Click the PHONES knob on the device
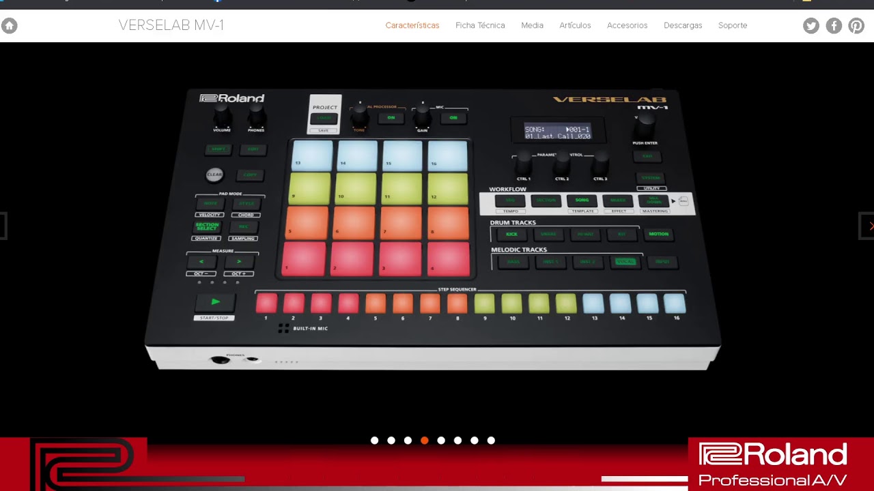 (x=256, y=116)
